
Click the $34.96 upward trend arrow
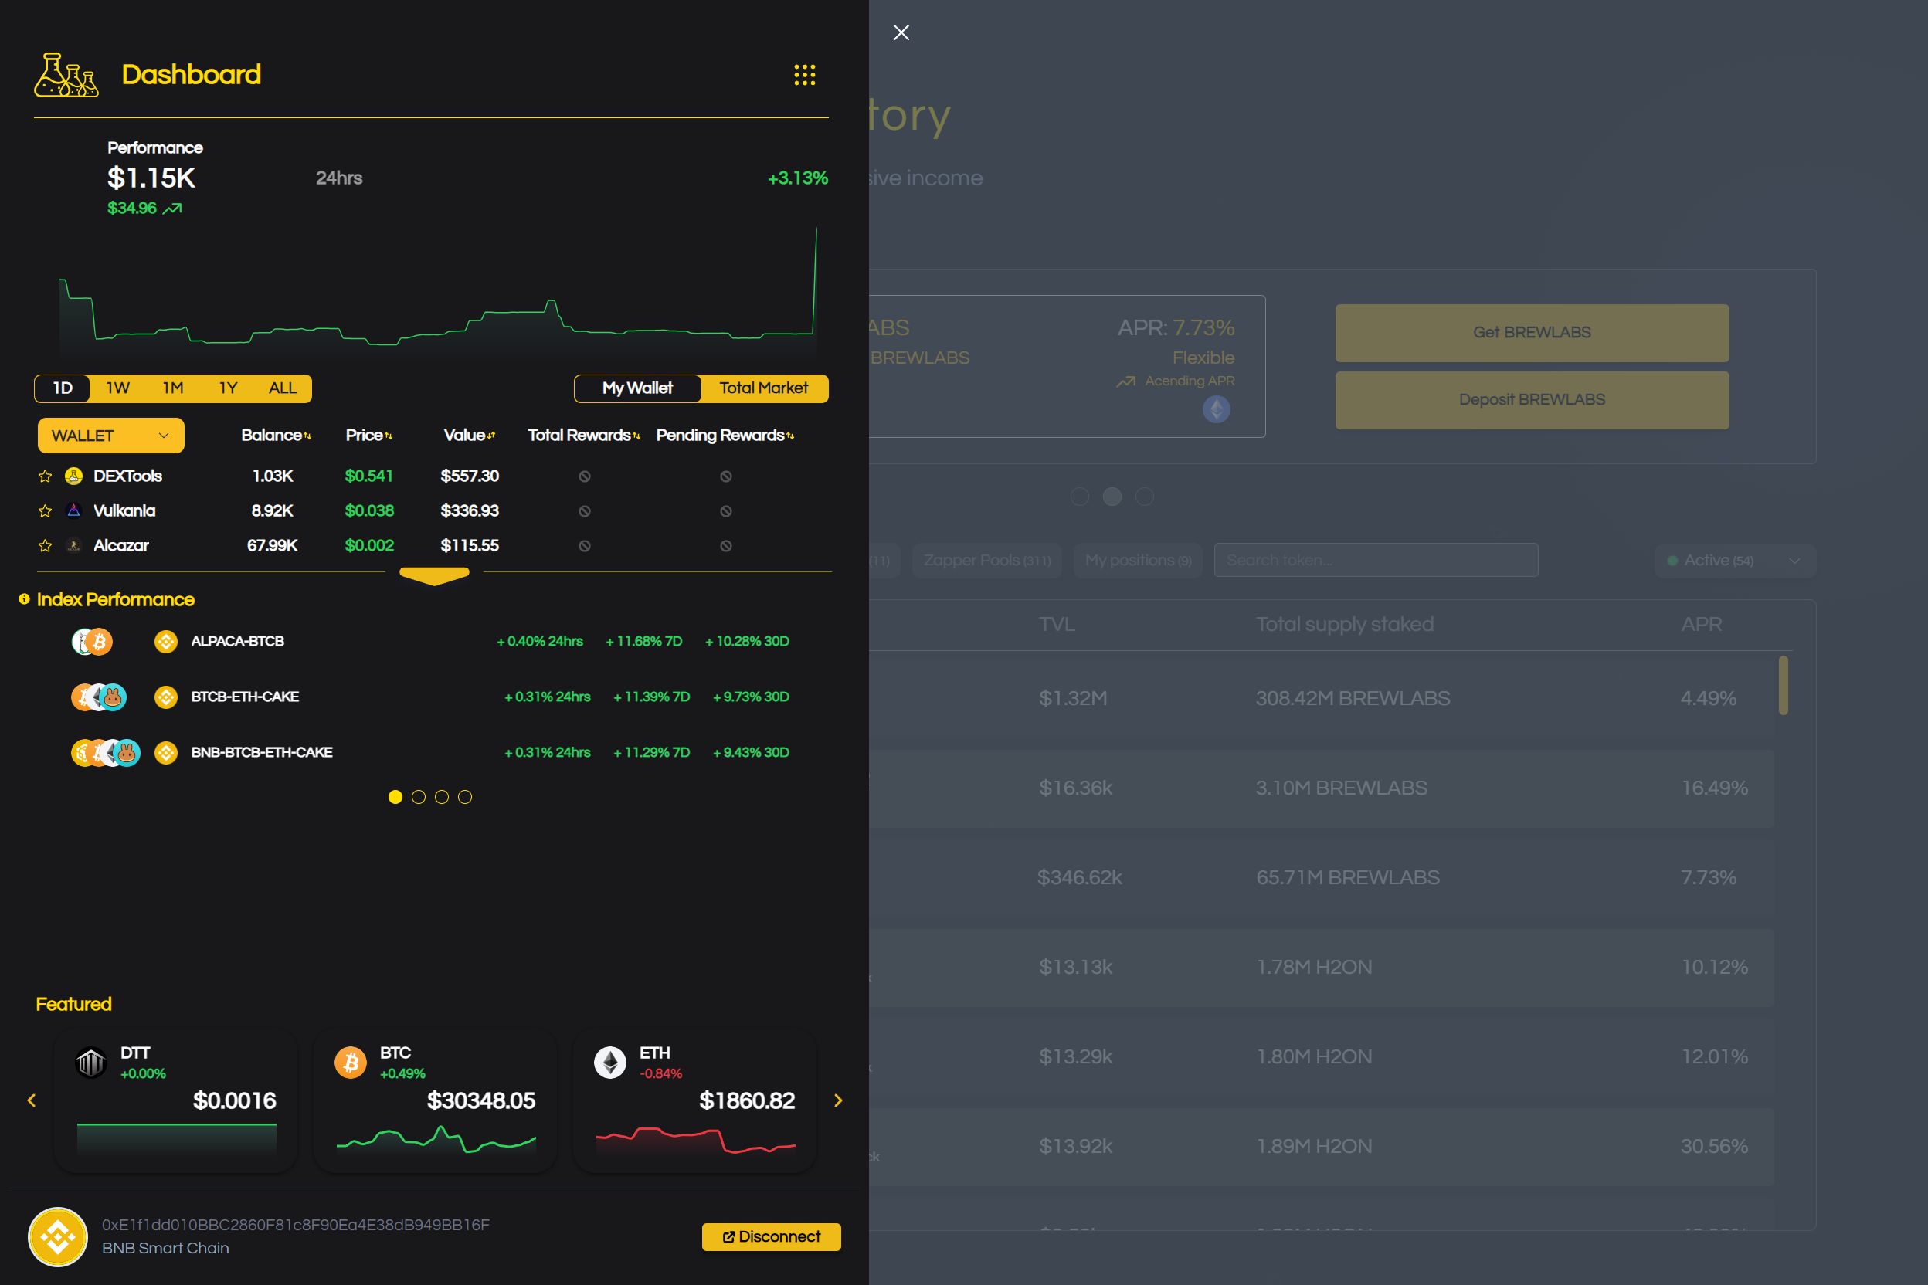point(172,209)
